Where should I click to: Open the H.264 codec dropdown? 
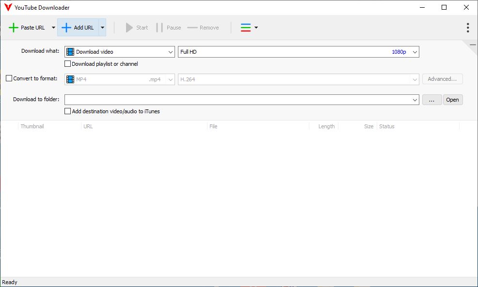coord(299,79)
